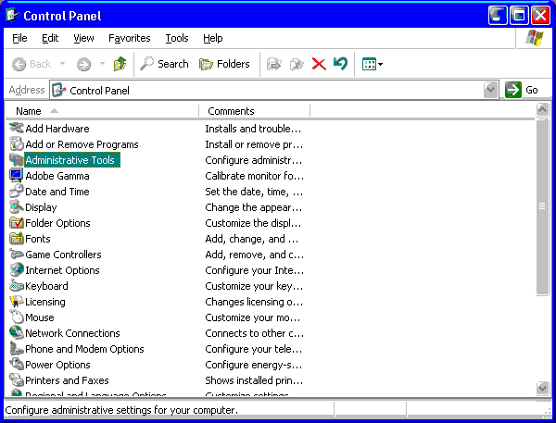Viewport: 556px width, 423px height.
Task: Select the Add Hardware icon
Action: coord(17,129)
